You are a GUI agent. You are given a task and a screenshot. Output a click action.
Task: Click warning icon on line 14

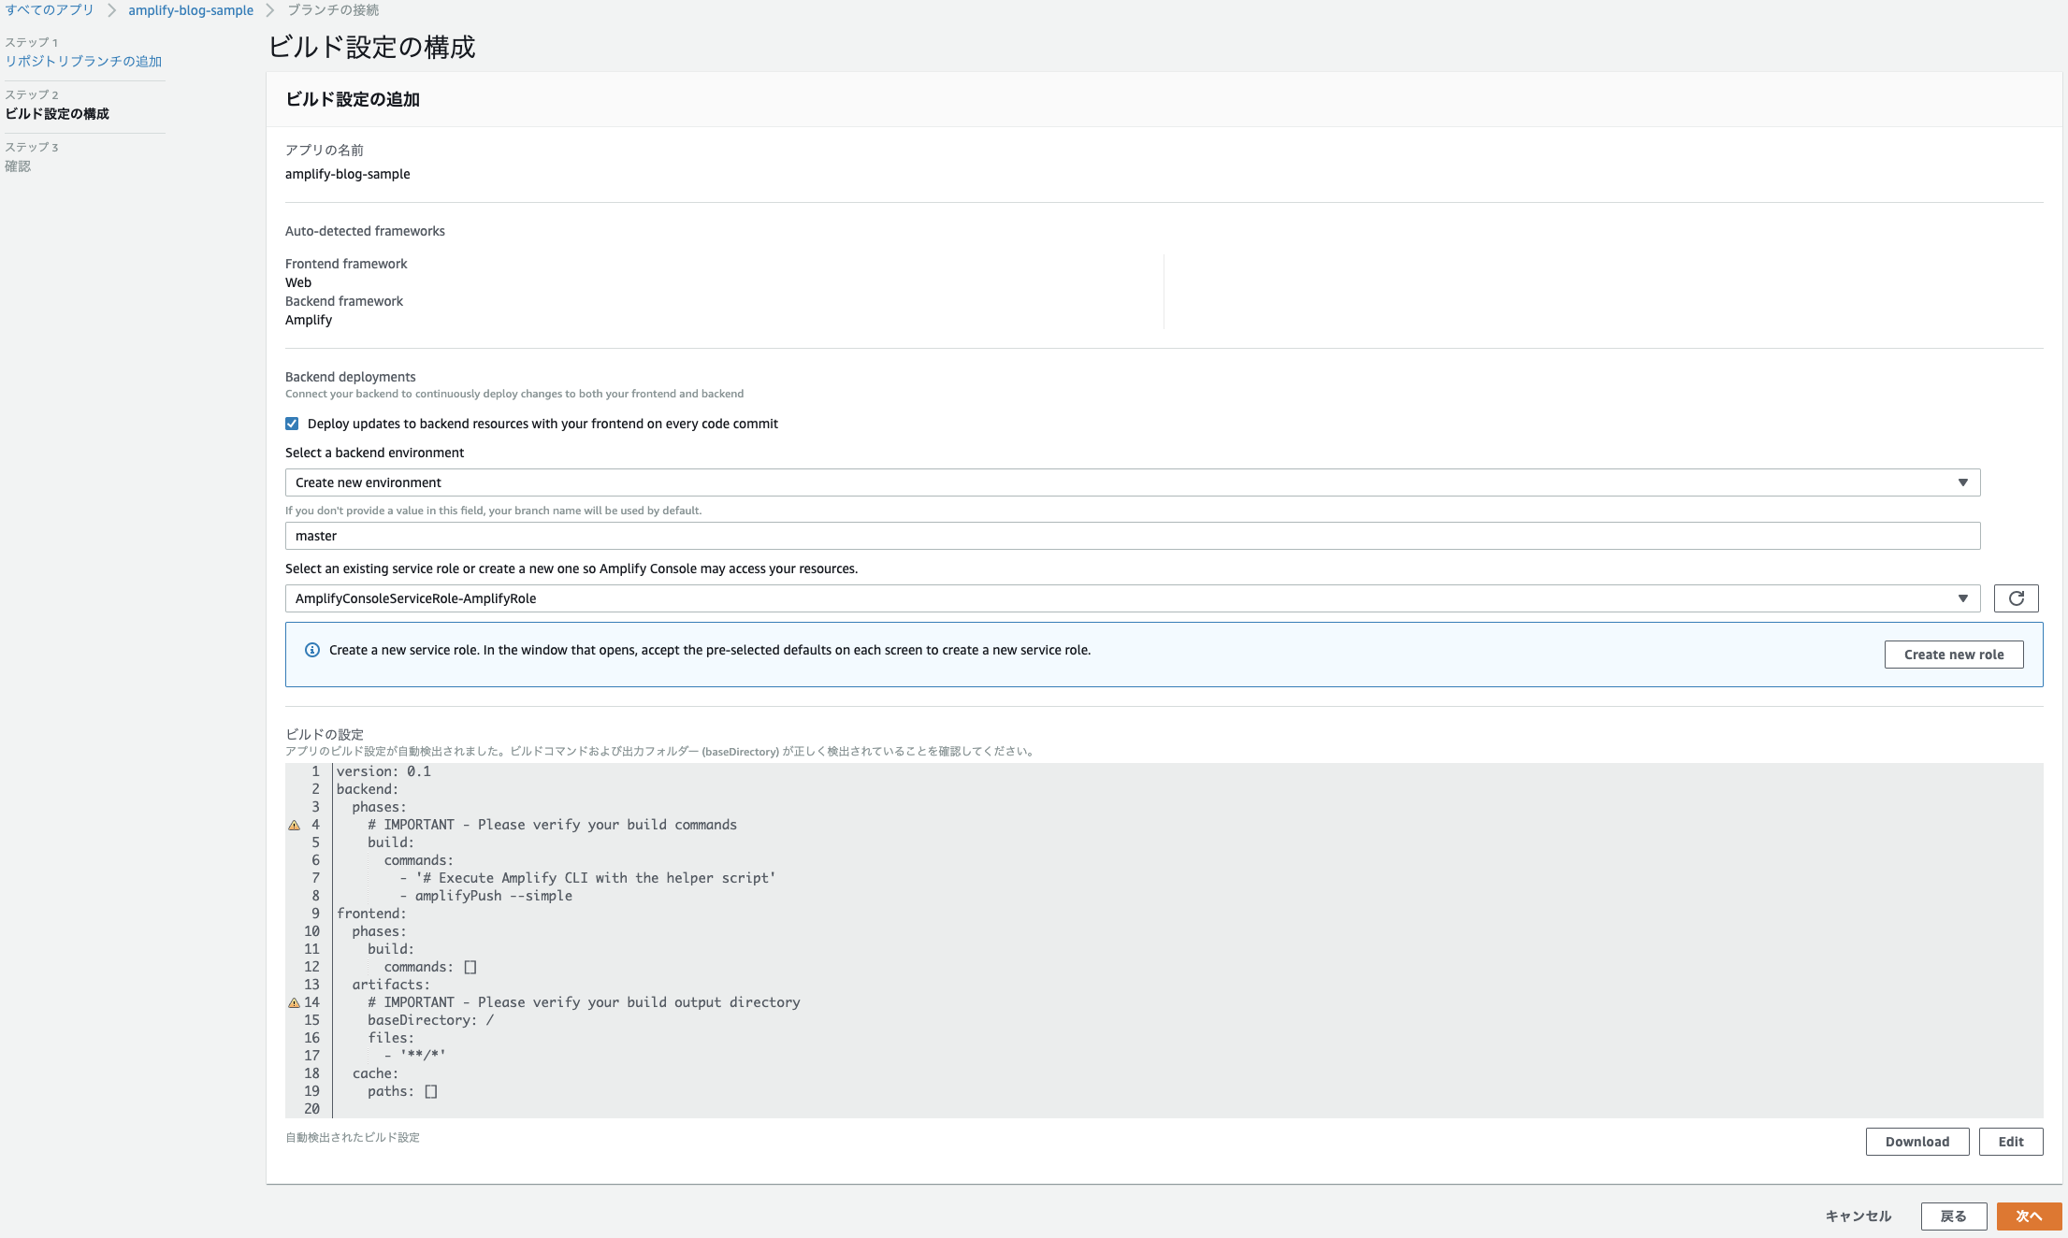294,1002
